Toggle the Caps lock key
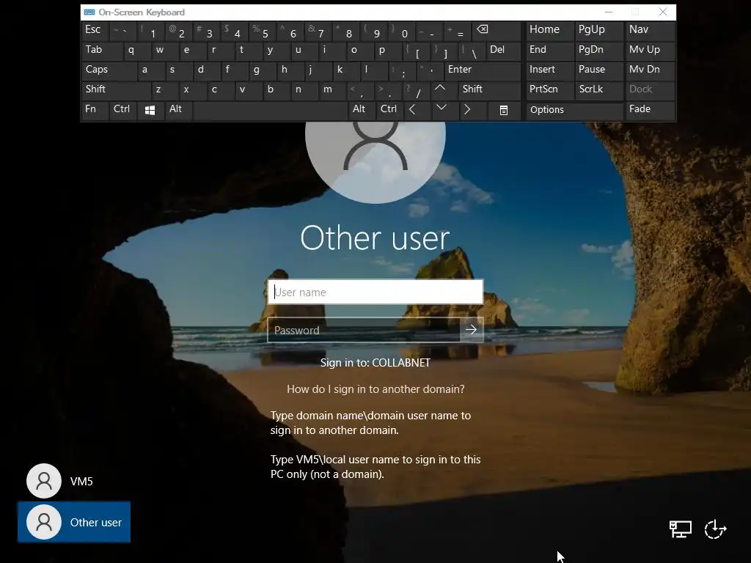The width and height of the screenshot is (751, 563). 110,70
